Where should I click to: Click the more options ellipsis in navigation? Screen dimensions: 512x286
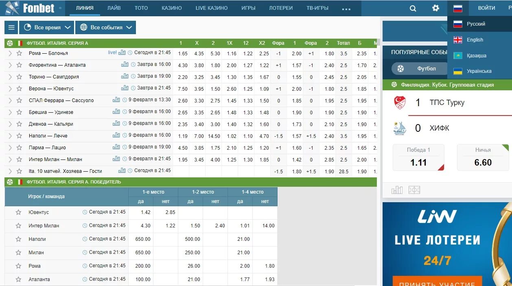[x=346, y=9]
